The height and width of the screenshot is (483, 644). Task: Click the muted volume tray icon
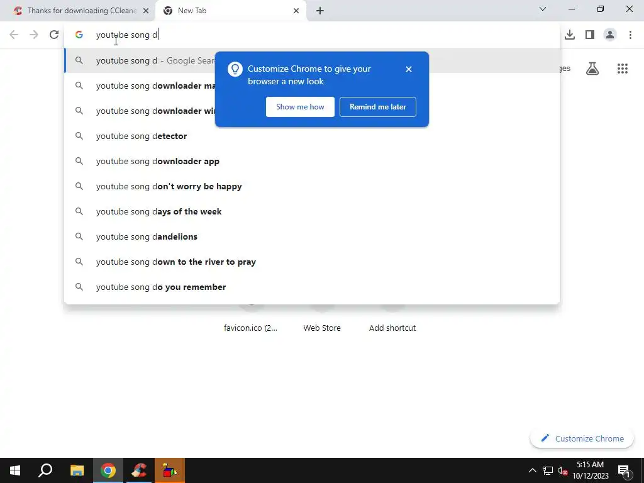tap(562, 470)
